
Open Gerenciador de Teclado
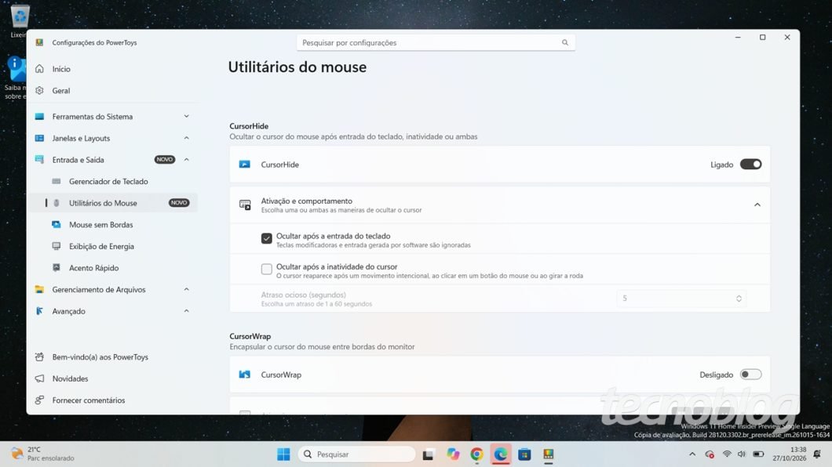pyautogui.click(x=108, y=181)
